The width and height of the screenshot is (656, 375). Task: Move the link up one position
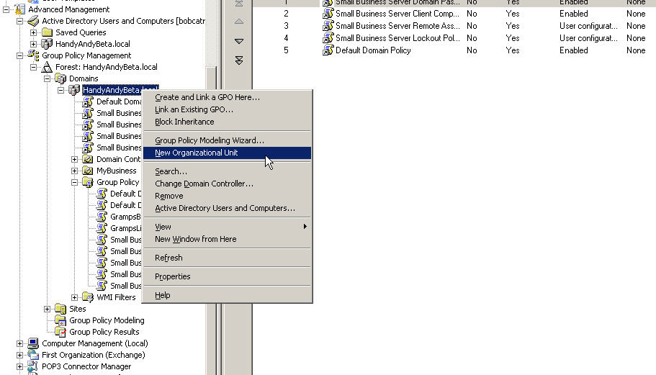click(x=239, y=22)
